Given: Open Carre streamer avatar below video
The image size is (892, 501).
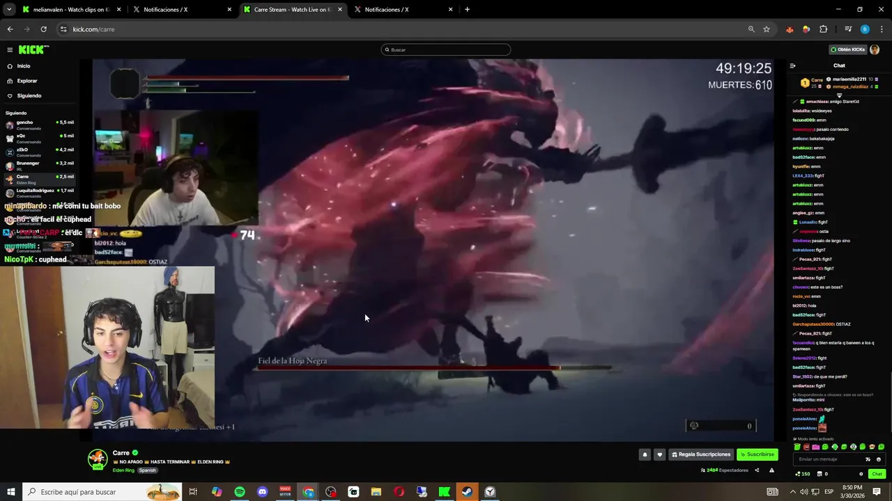Looking at the screenshot, I should (x=98, y=459).
